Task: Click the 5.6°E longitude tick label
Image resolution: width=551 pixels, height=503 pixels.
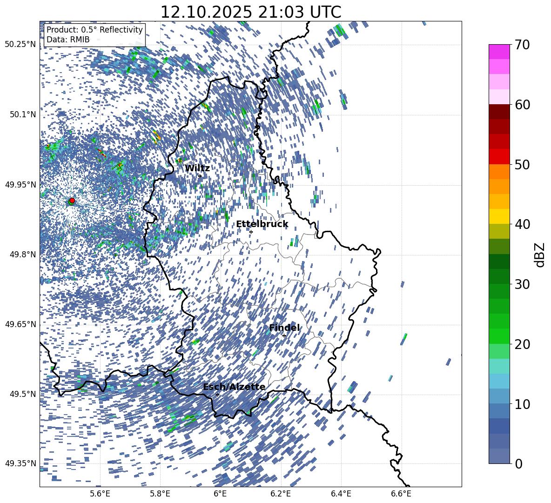Action: point(100,494)
